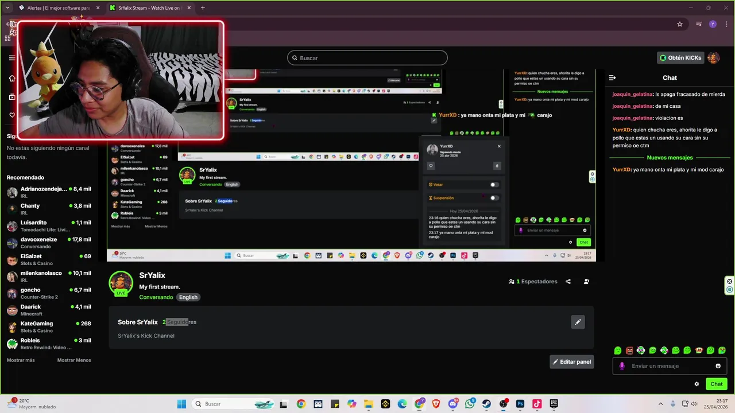The image size is (735, 413).
Task: Toggle the Suspensión switch in the stream preview
Action: 494,198
